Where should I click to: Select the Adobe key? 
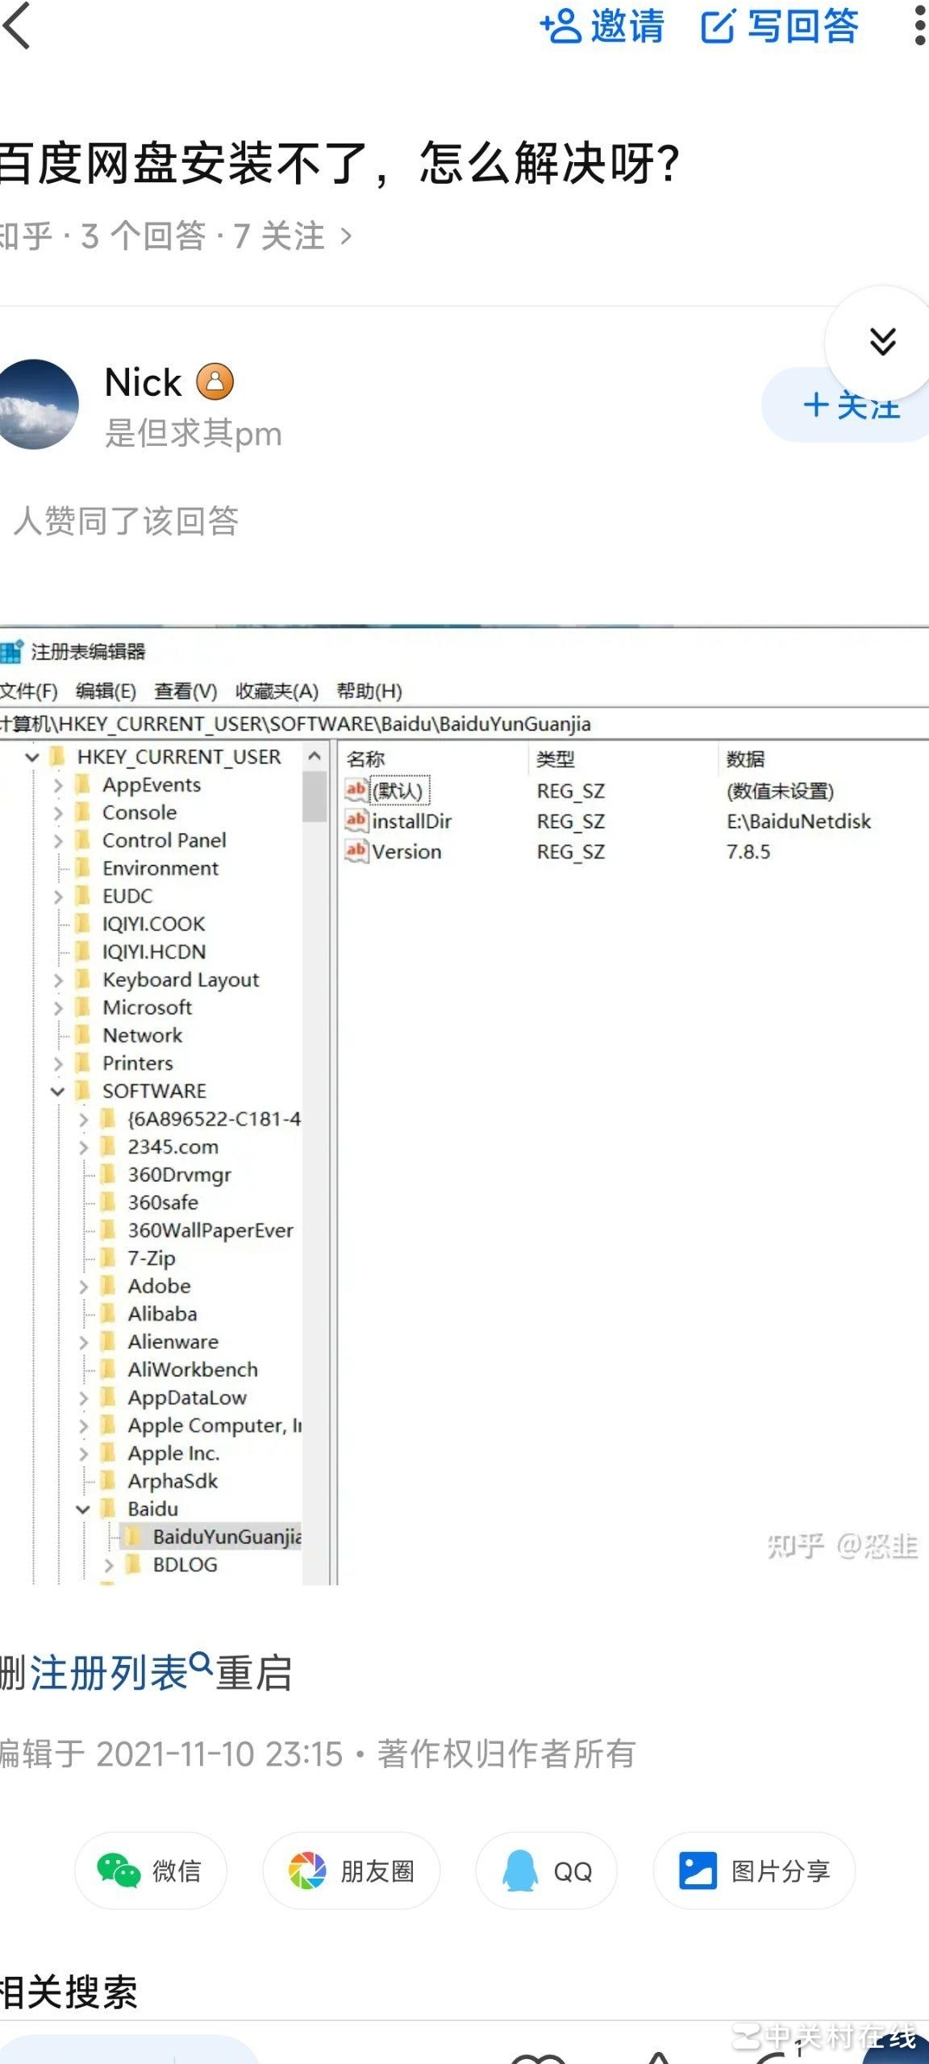tap(159, 1286)
